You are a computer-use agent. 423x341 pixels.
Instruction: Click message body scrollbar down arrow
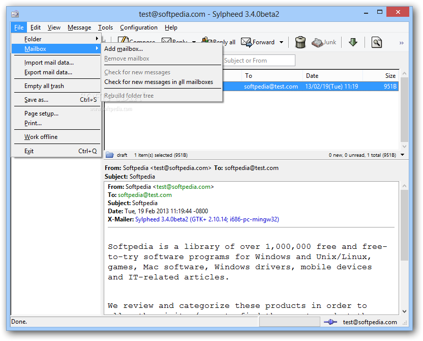pyautogui.click(x=404, y=311)
